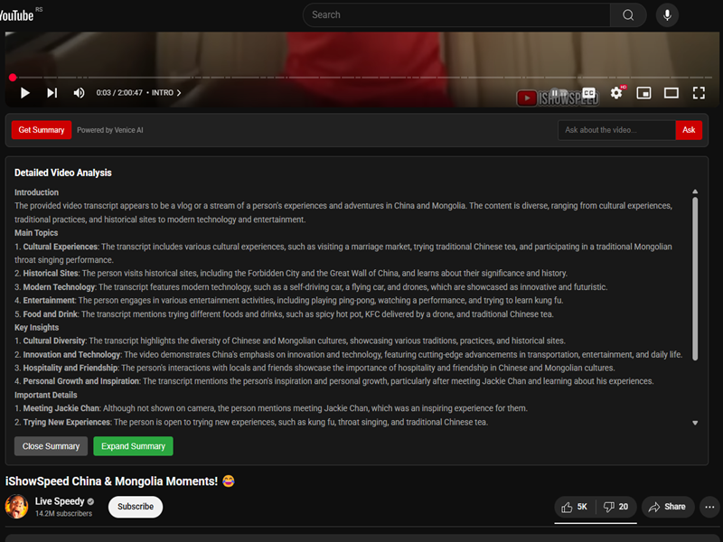Focus the Ask about the video field
723x542 pixels.
tap(616, 130)
